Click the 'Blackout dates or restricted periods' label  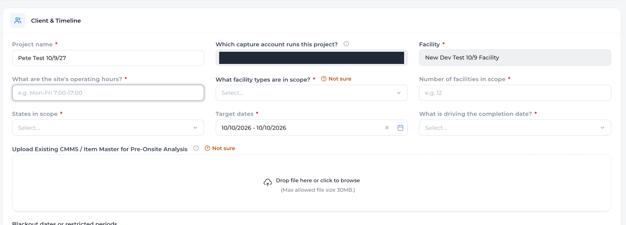[x=64, y=223]
